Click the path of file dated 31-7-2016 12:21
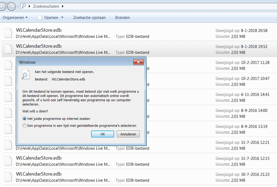The image size is (277, 187). (x=63, y=148)
